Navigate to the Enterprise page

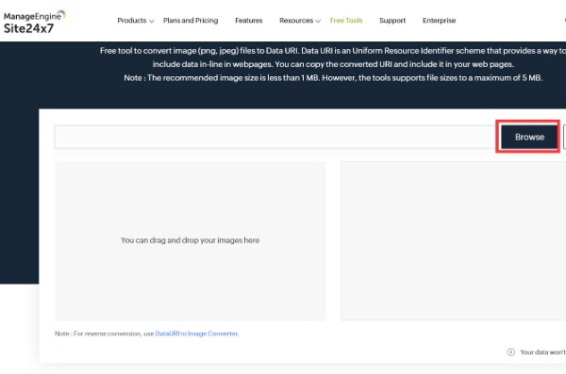pyautogui.click(x=439, y=21)
